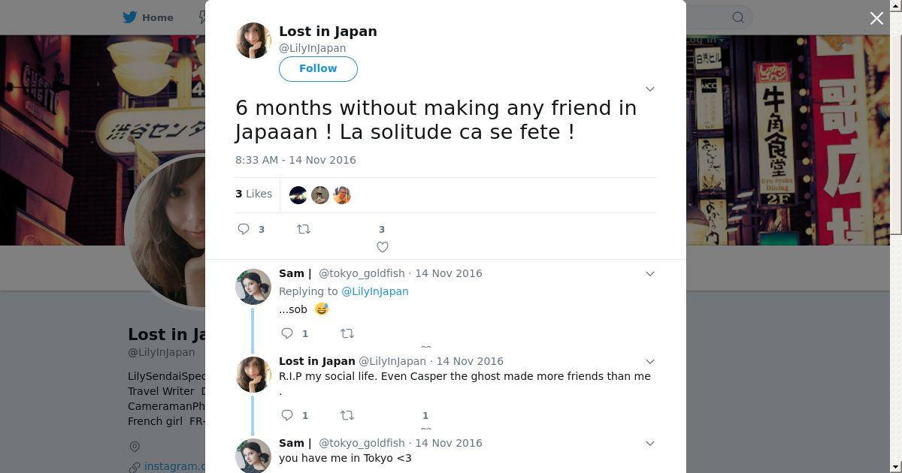Open the @LilyInJapan mention link
Viewport: 902px width, 473px height.
click(x=374, y=291)
